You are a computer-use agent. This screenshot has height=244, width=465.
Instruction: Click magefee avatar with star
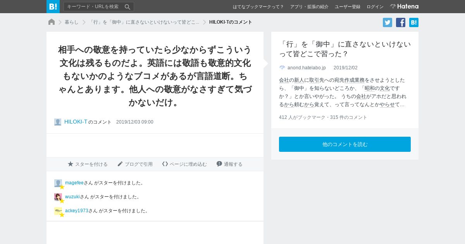[59, 184]
